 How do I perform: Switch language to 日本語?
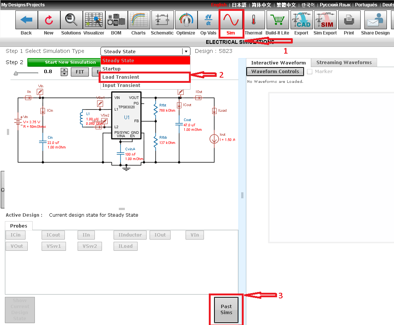239,5
